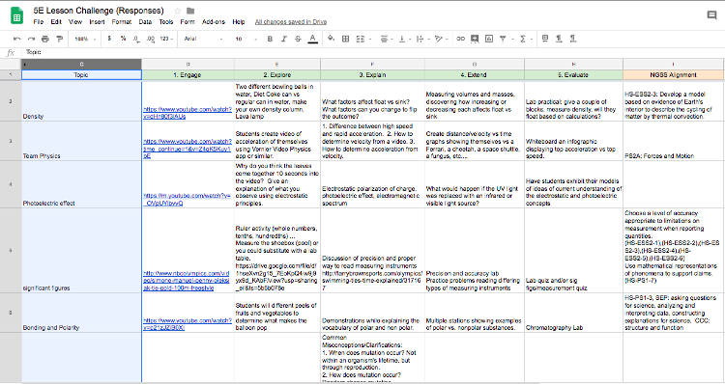Select the NGSS Alignment header cell
The height and width of the screenshot is (384, 725).
(673, 74)
